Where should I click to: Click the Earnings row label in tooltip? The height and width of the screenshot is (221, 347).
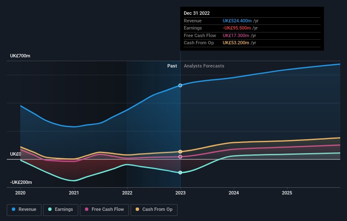click(x=193, y=28)
